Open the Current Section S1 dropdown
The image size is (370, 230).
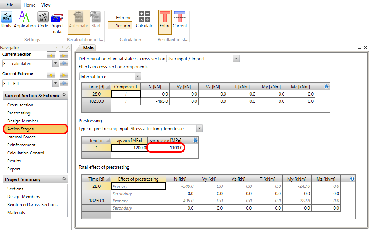tap(56, 64)
